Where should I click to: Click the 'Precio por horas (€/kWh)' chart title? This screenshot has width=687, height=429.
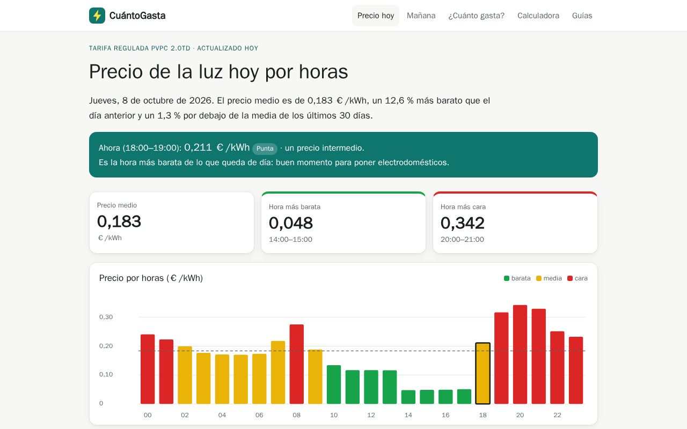click(x=151, y=278)
